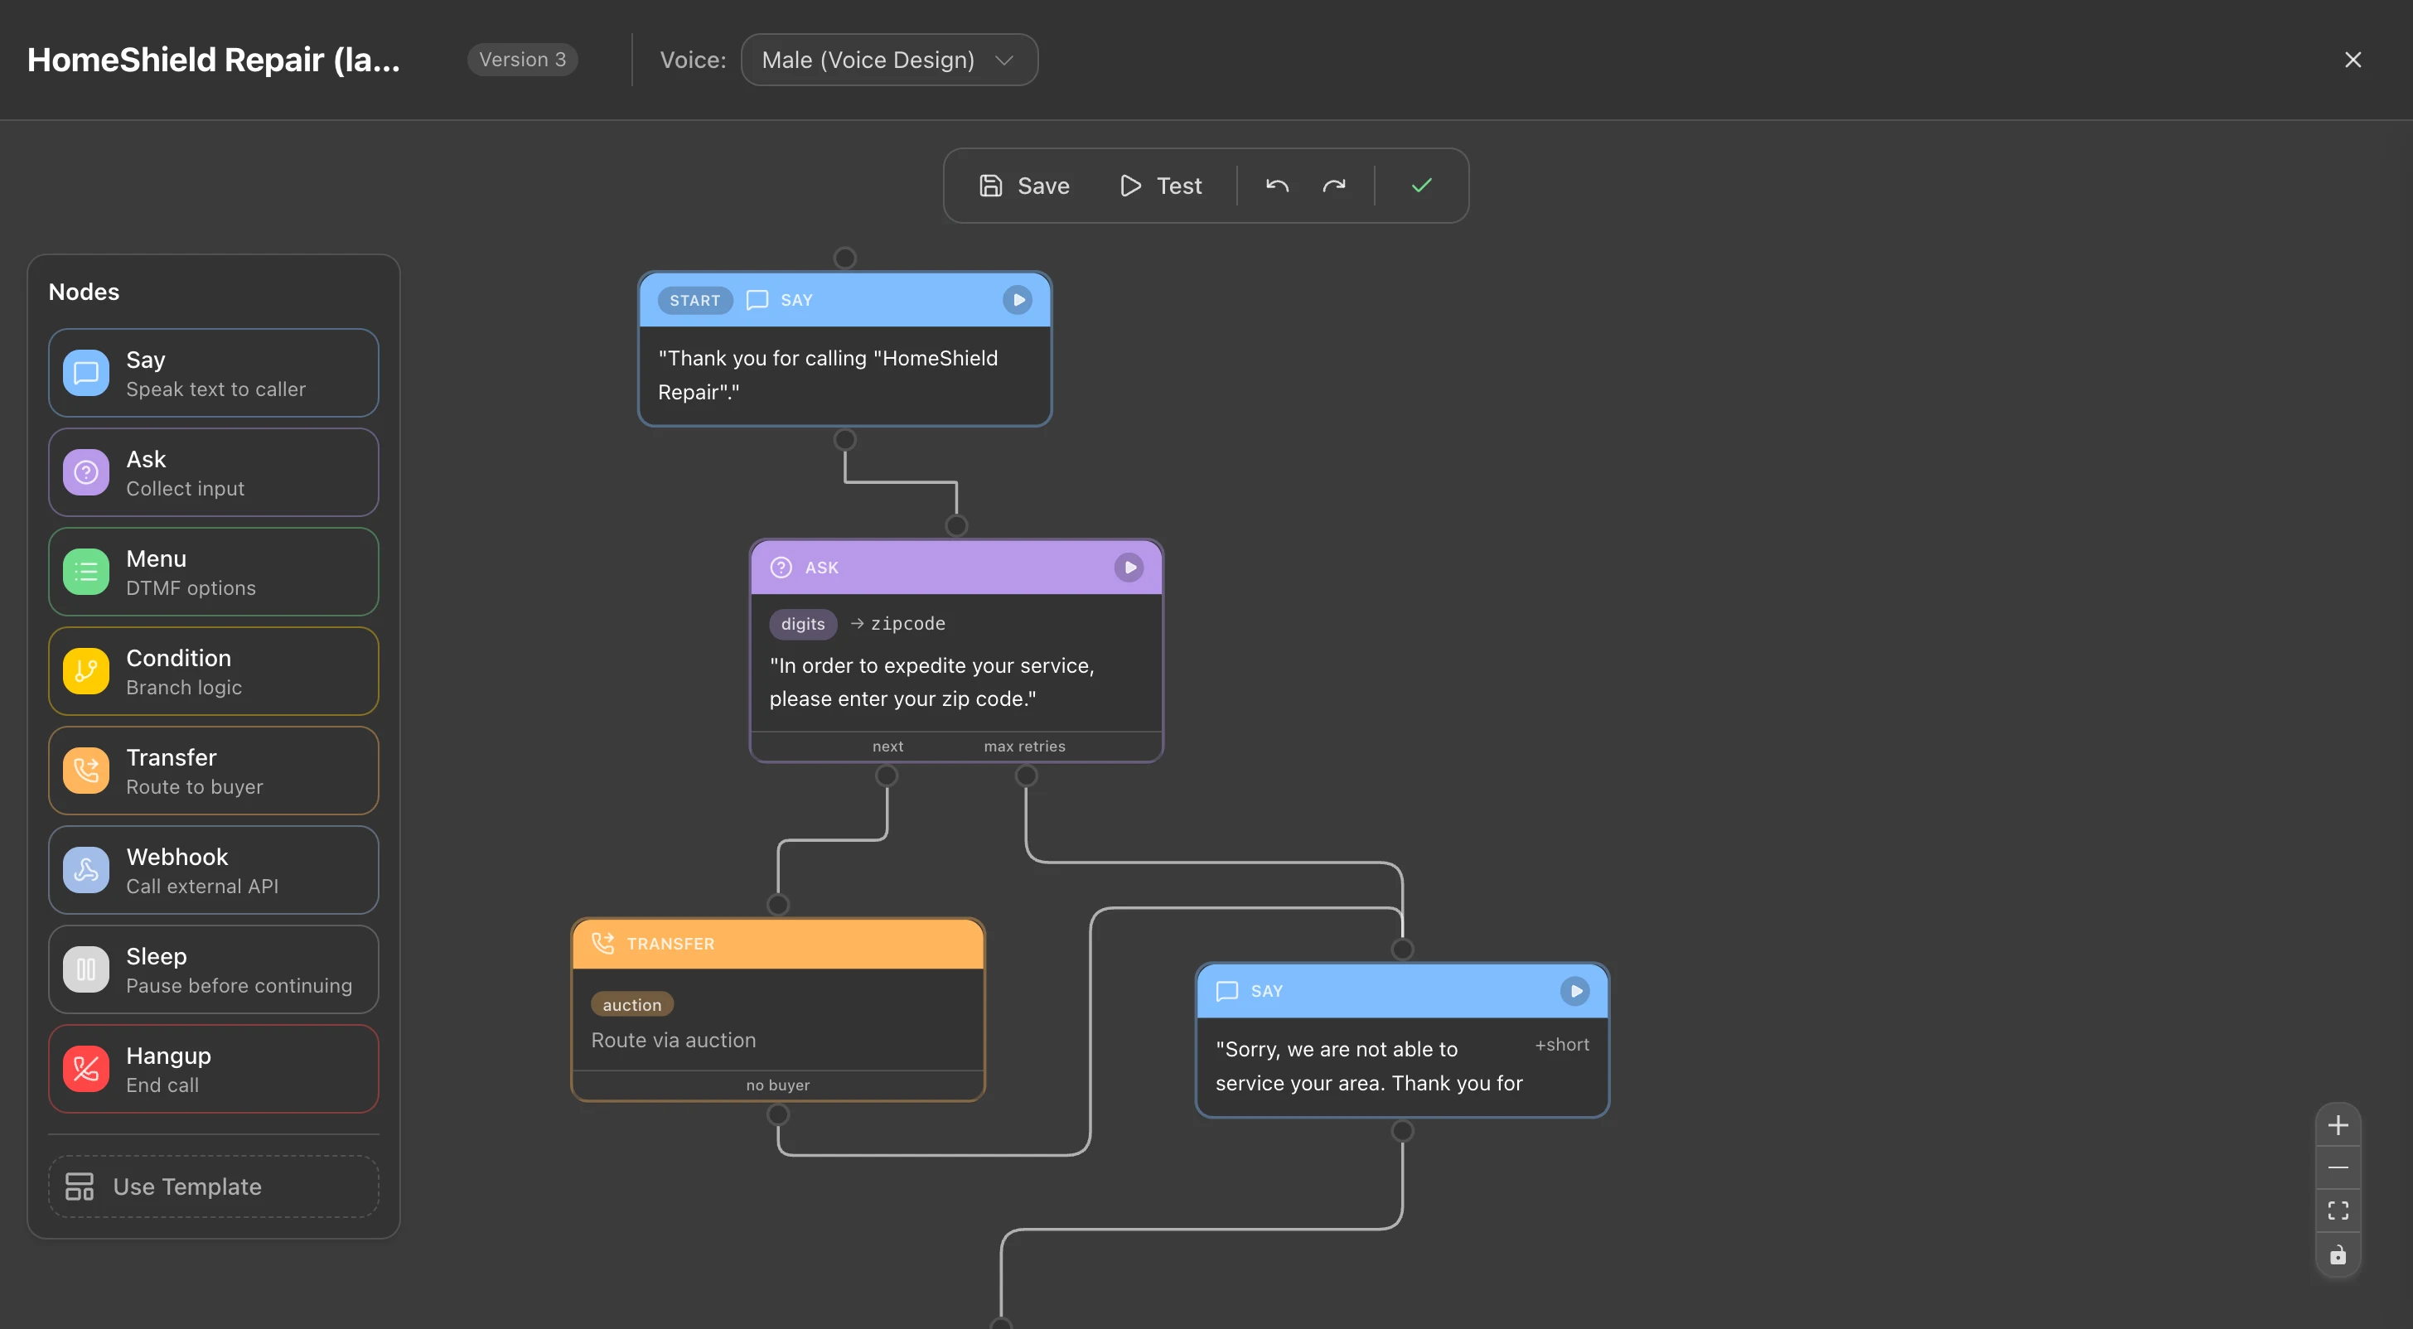The image size is (2413, 1329).
Task: Save the flow
Action: [1024, 186]
